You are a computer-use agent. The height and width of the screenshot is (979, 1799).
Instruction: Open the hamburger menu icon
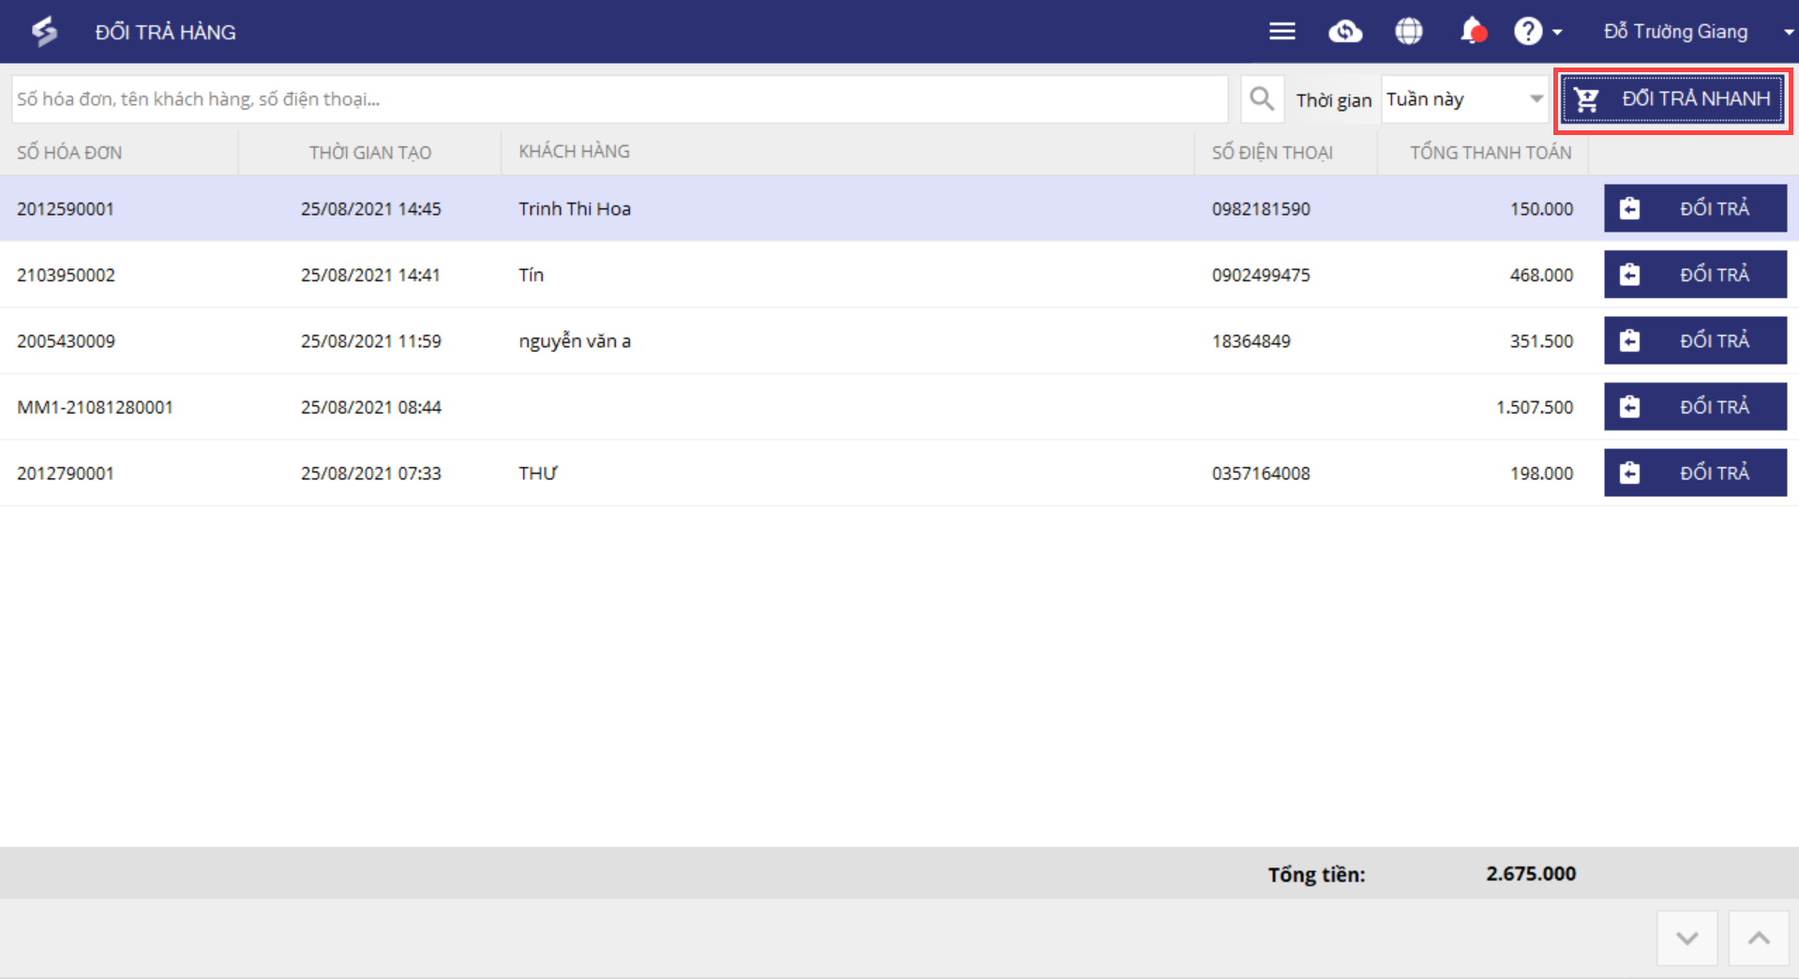[x=1282, y=32]
